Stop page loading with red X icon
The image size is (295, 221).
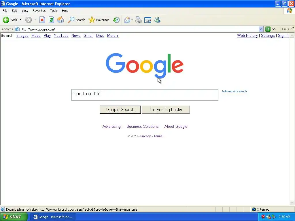pyautogui.click(x=42, y=20)
